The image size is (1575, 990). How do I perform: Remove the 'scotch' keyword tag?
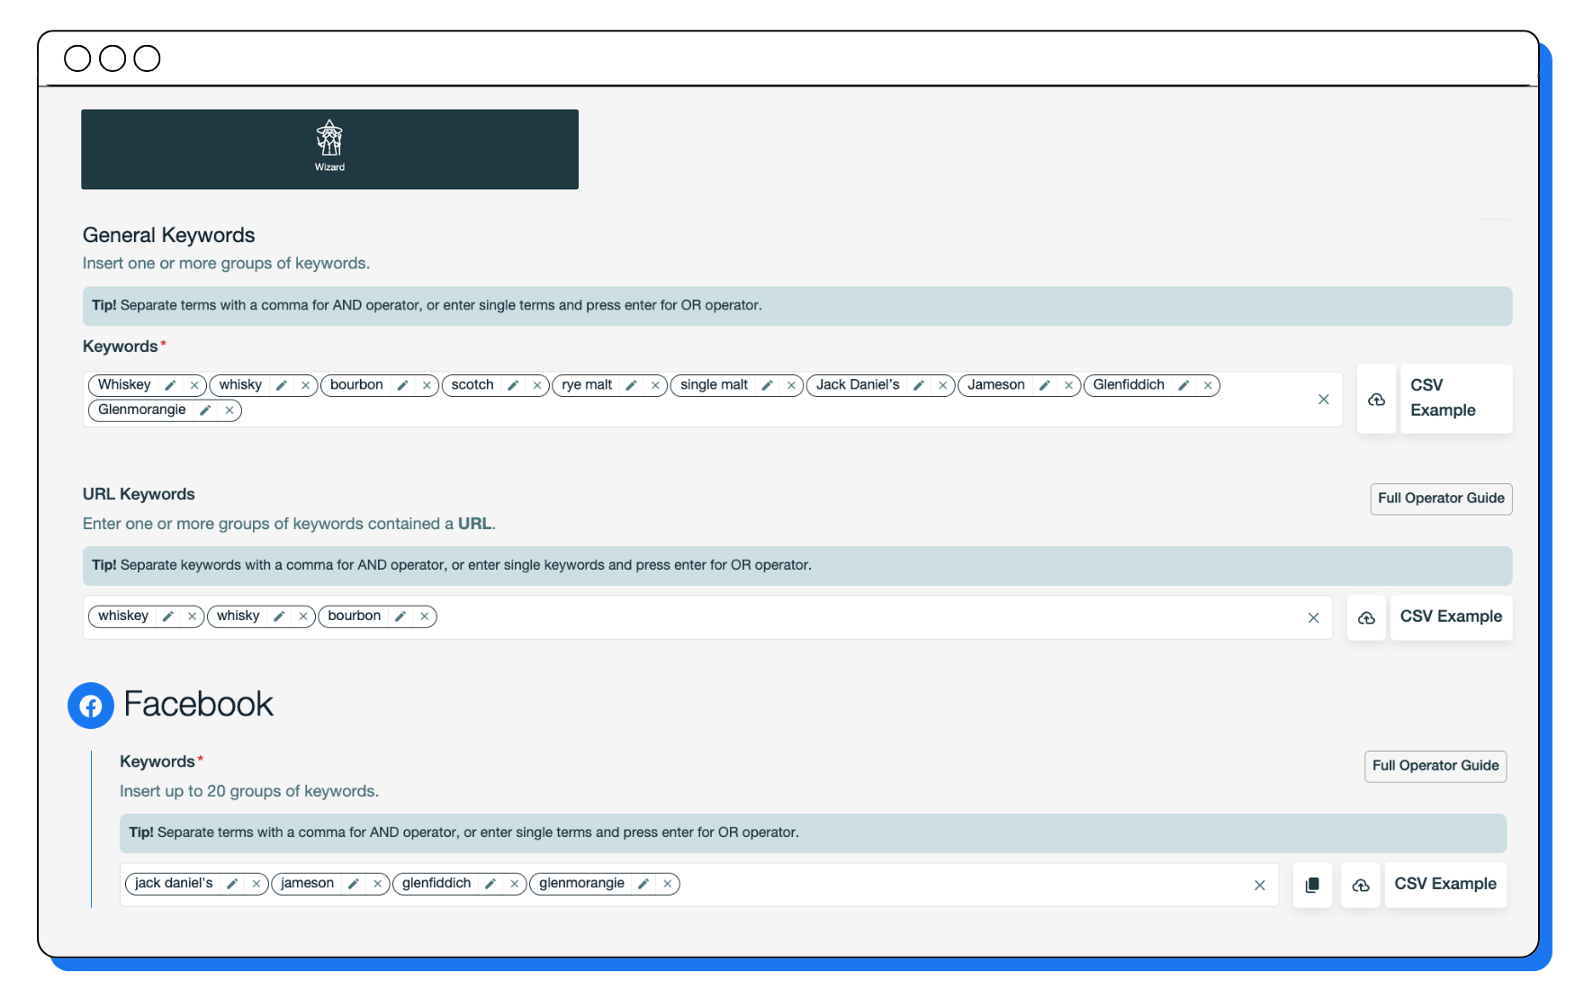(537, 385)
